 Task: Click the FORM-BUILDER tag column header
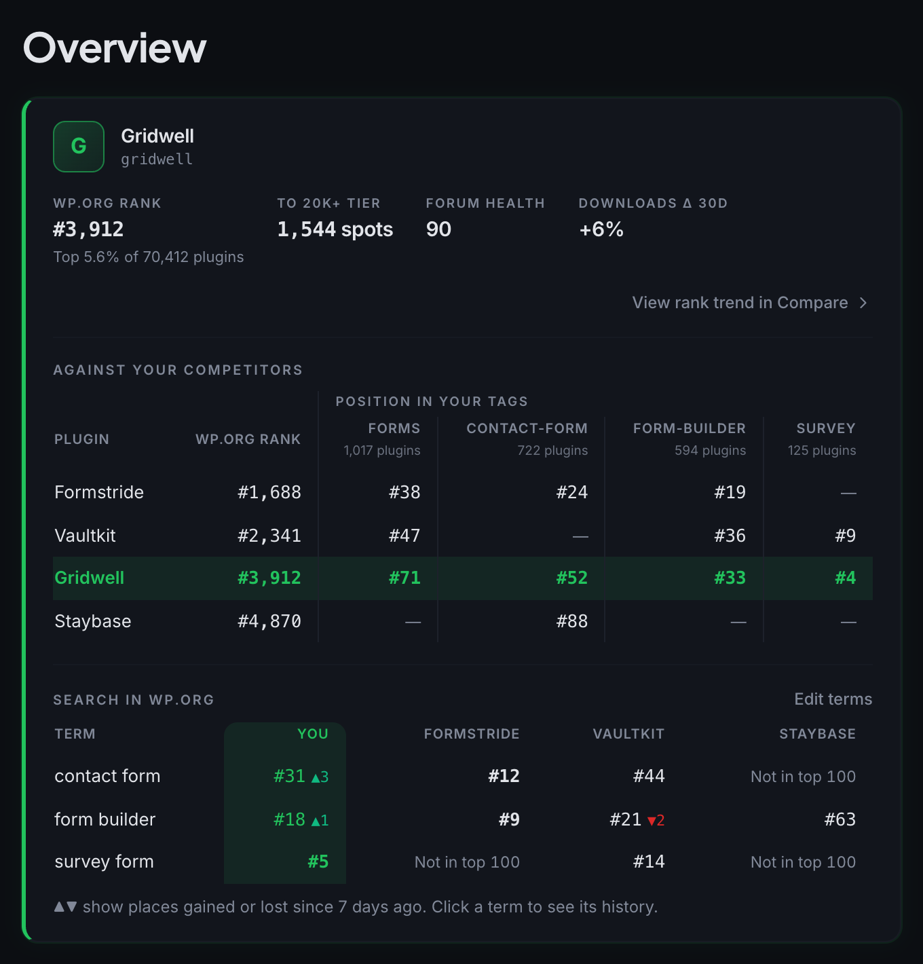click(689, 428)
